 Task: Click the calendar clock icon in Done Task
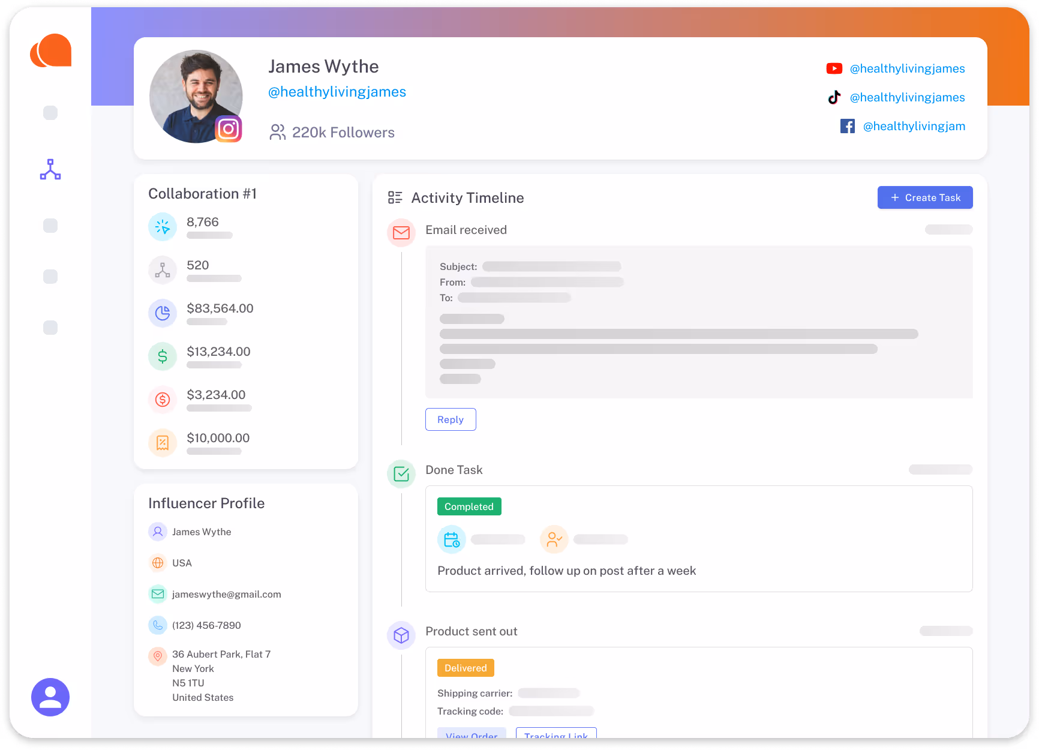coord(452,539)
